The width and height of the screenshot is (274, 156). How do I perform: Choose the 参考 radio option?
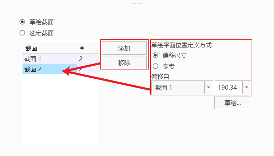(155, 66)
